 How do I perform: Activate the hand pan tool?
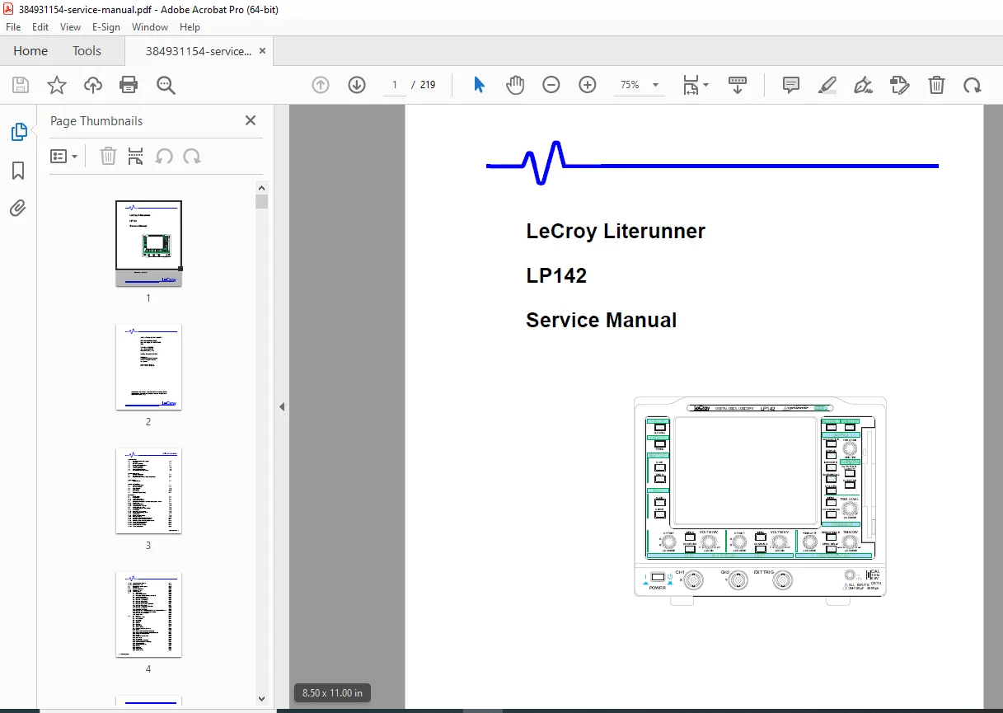(x=515, y=85)
